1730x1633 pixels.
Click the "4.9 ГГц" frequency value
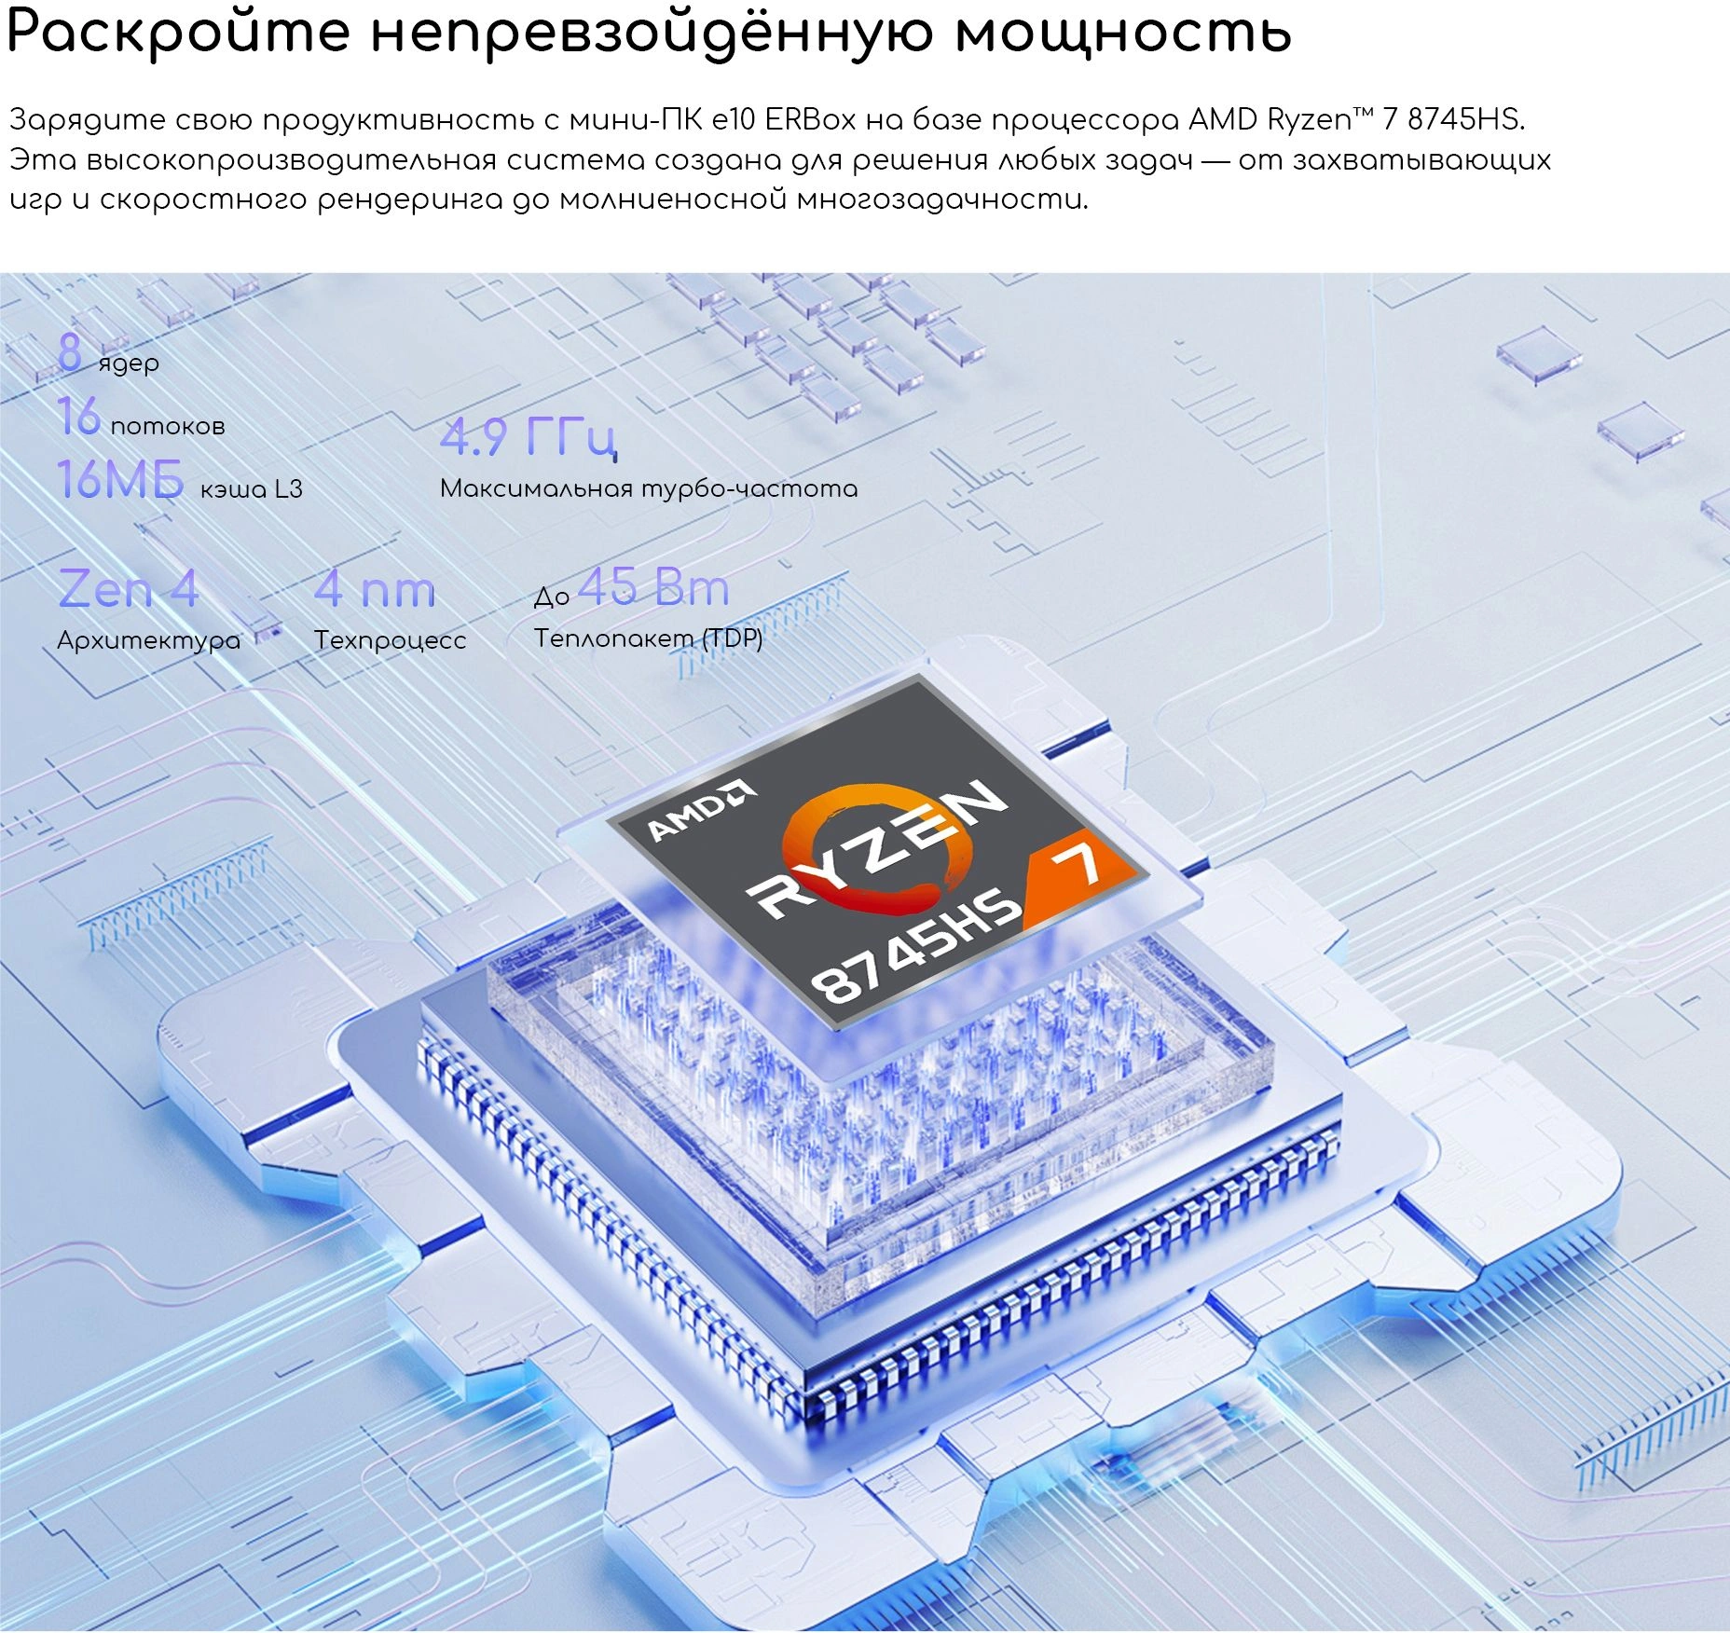coord(528,436)
